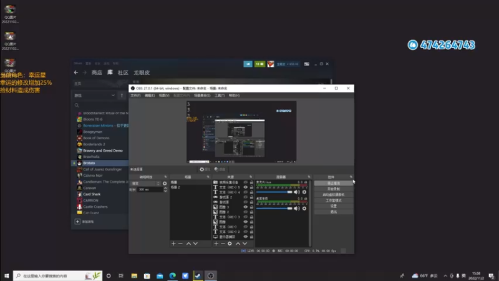Increase transition duration with the stepper up arrow
The height and width of the screenshot is (281, 499).
[165, 189]
